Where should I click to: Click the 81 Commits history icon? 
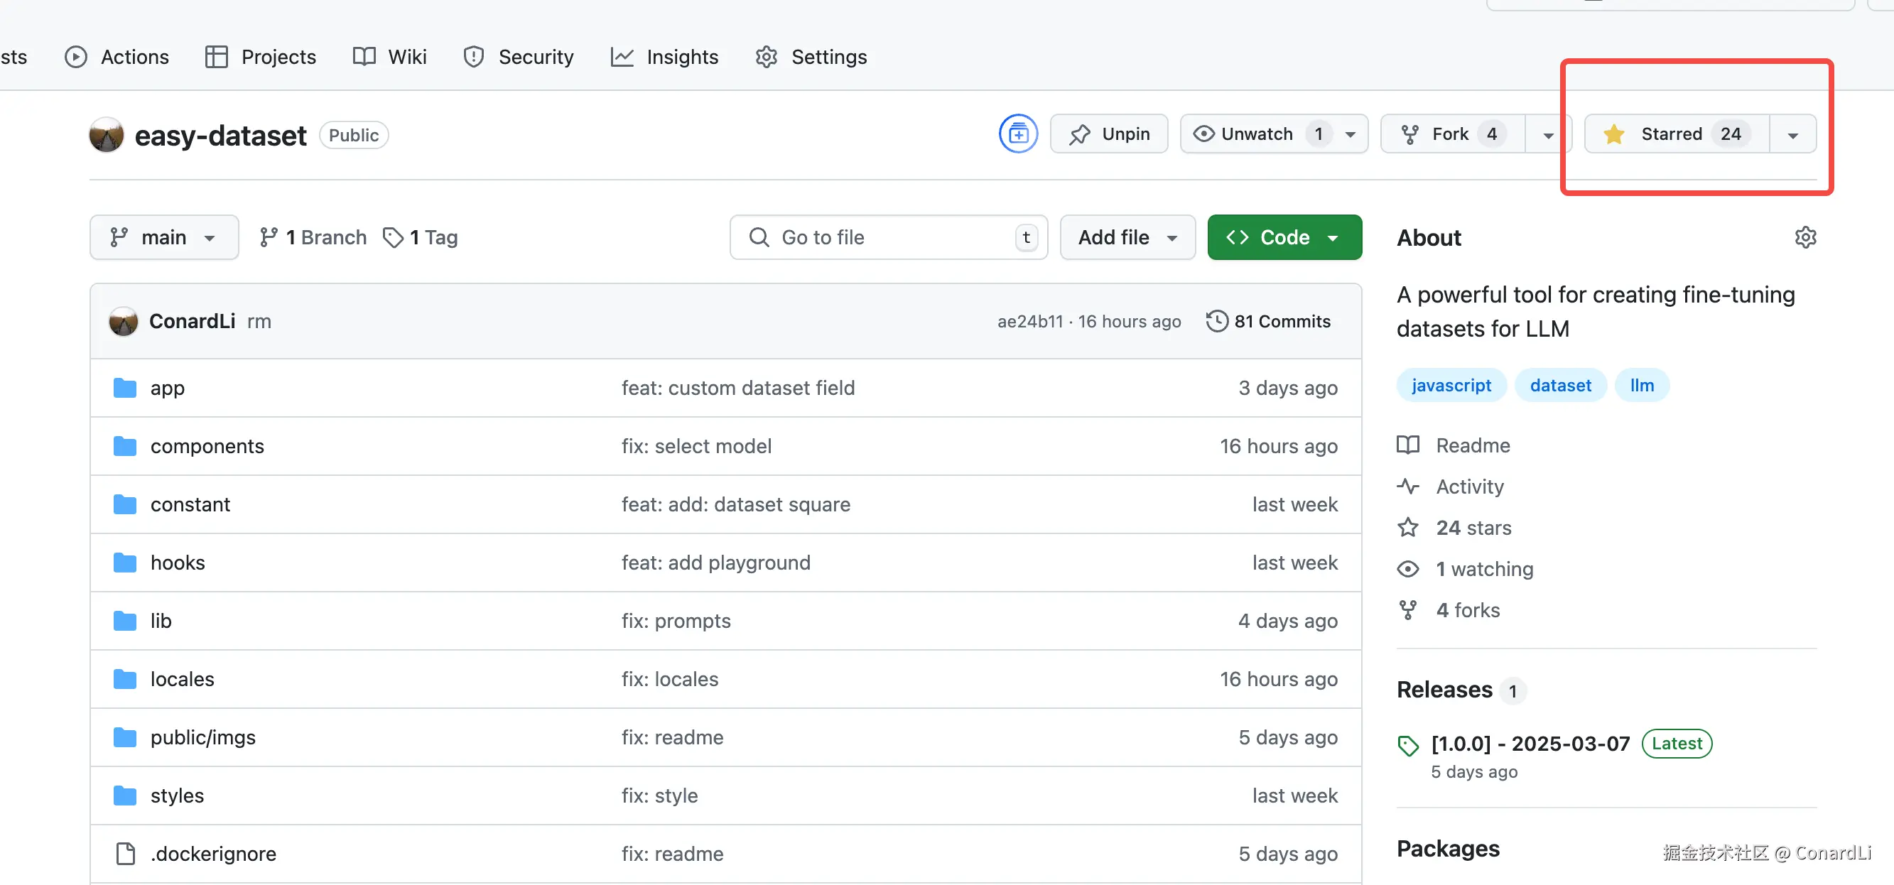click(x=1217, y=321)
